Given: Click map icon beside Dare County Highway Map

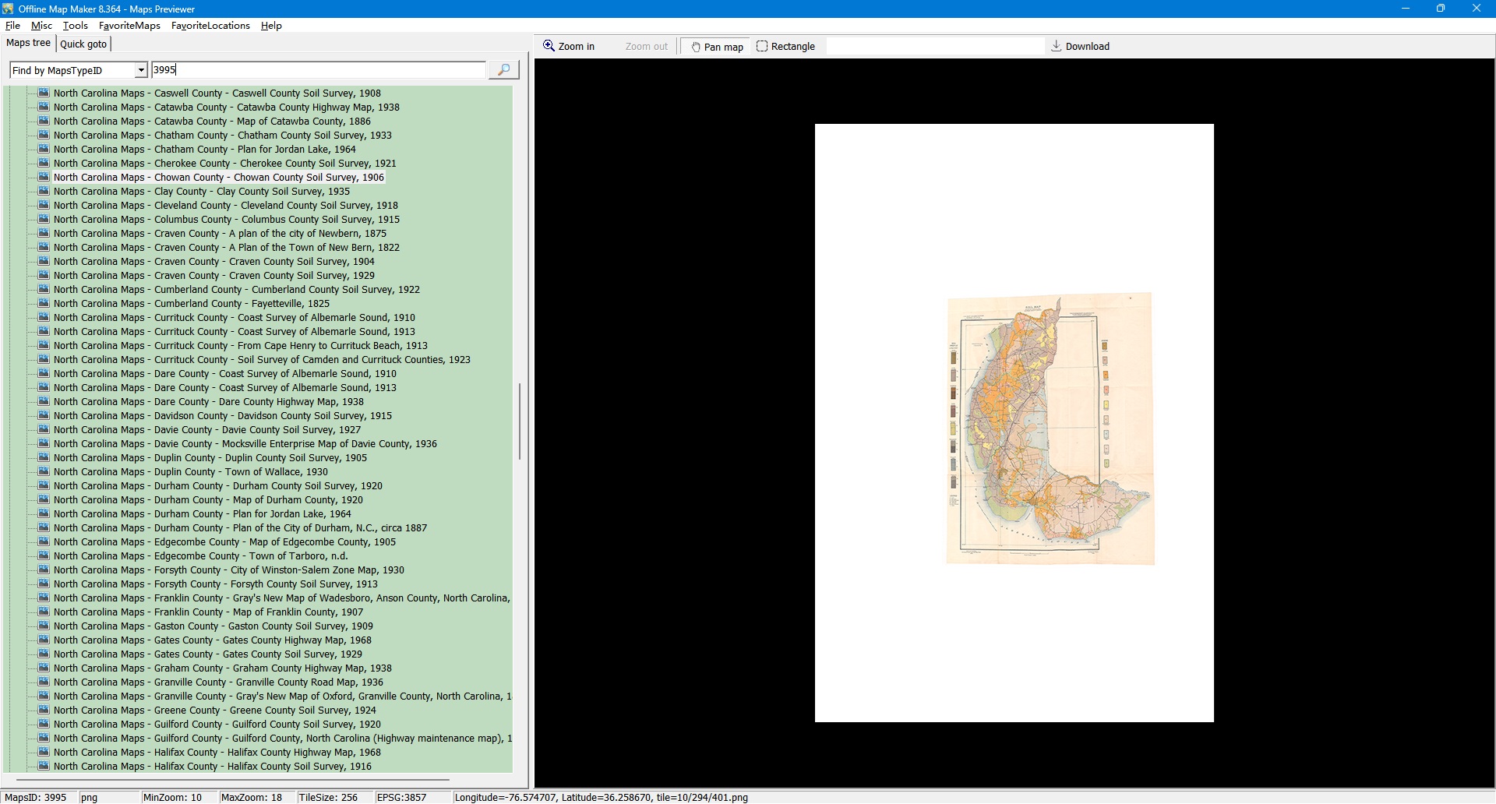Looking at the screenshot, I should [44, 402].
